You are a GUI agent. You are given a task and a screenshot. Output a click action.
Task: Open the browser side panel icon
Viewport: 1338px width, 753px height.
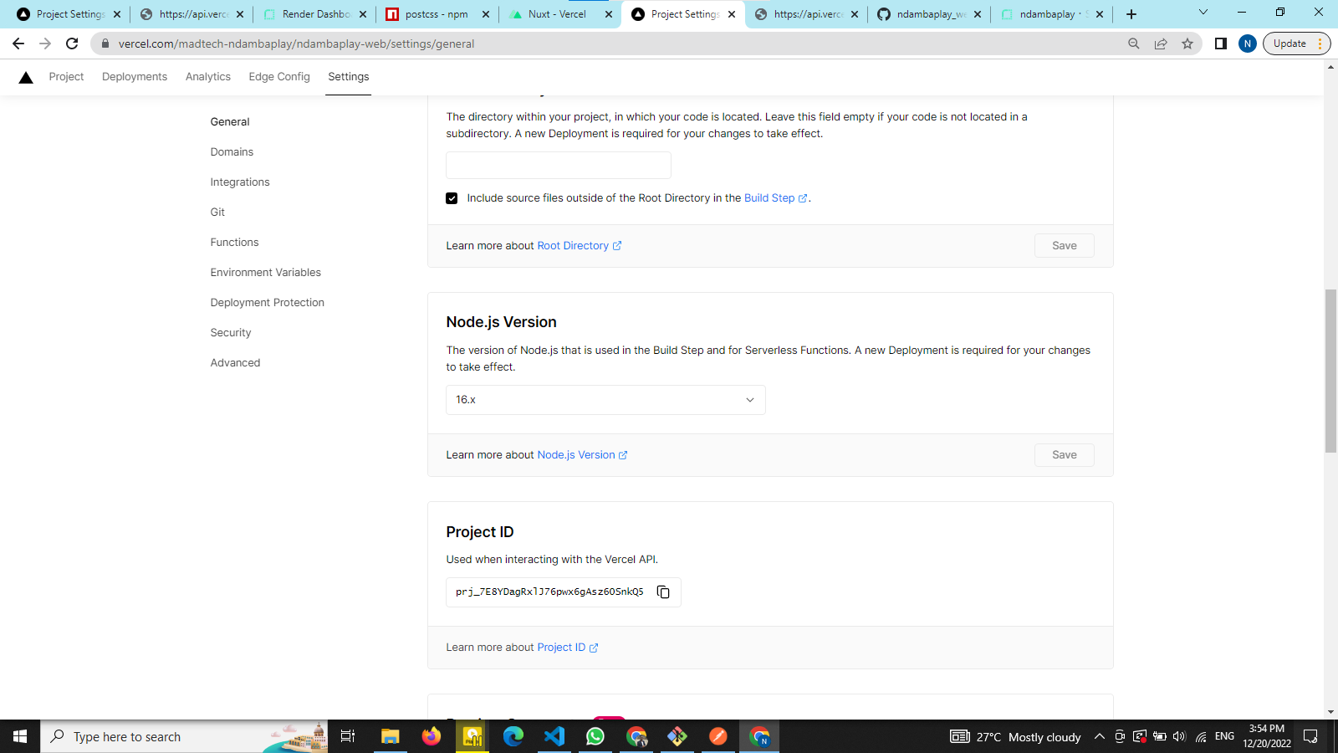pyautogui.click(x=1221, y=44)
